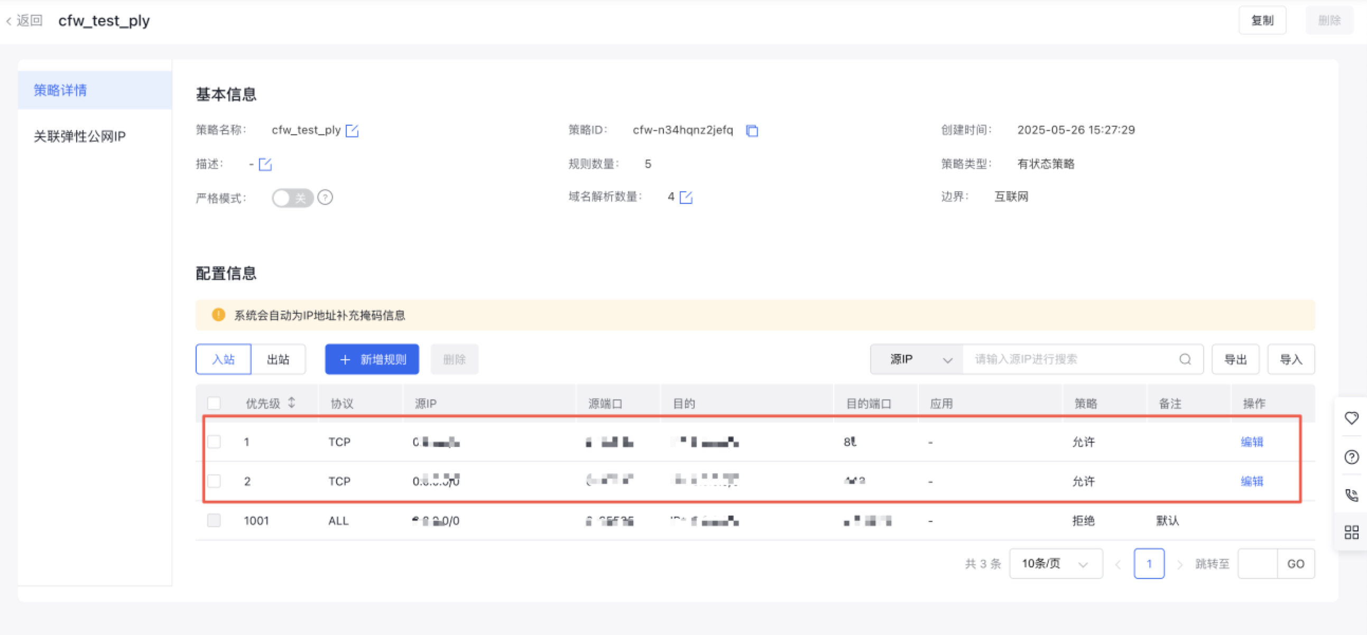Click 编辑 for the priority 2 rule
The image size is (1367, 635).
click(x=1252, y=481)
